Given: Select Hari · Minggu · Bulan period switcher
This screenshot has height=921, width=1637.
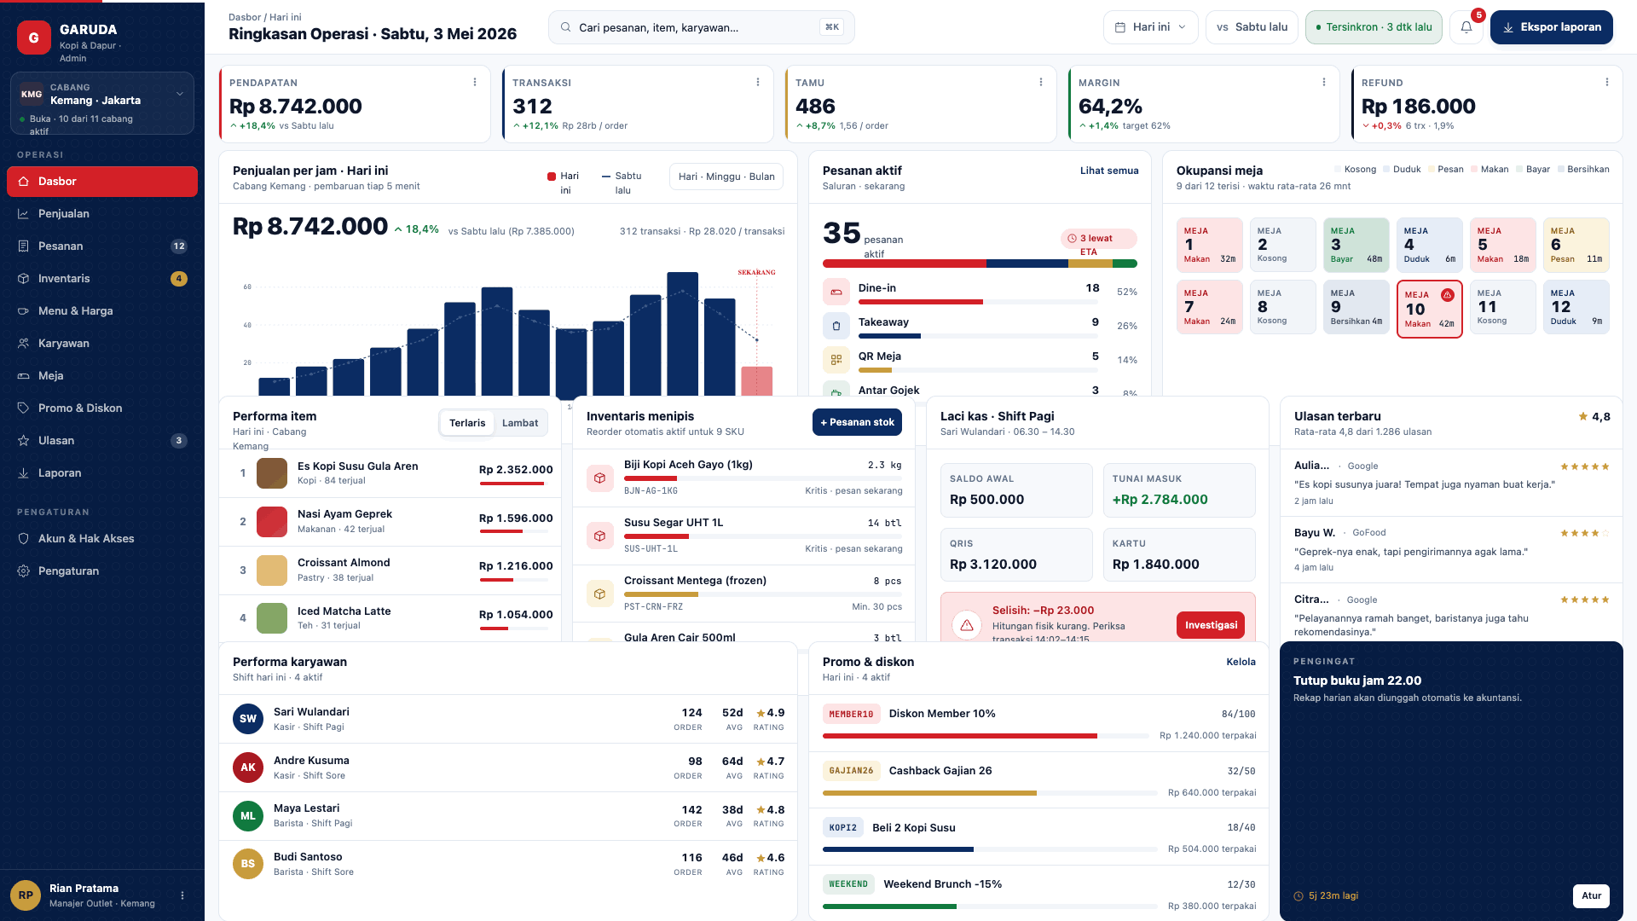Looking at the screenshot, I should click(x=726, y=177).
